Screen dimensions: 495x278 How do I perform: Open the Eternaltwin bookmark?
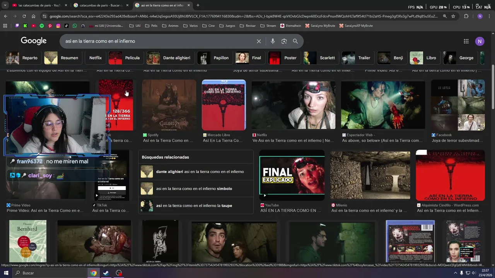[291, 26]
